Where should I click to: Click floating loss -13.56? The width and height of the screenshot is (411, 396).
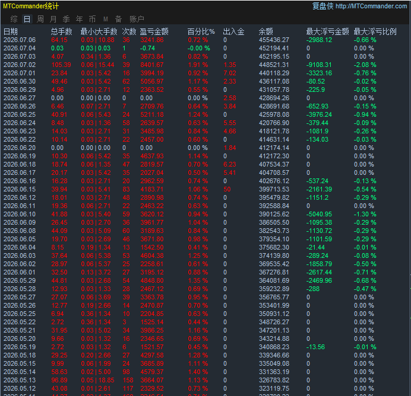pos(315,347)
